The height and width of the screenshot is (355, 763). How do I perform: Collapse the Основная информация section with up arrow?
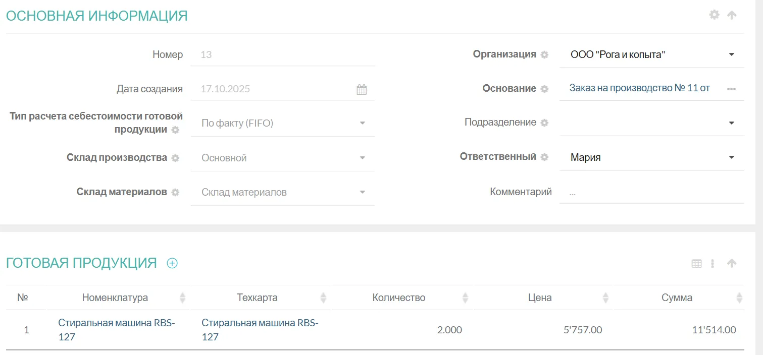point(732,15)
